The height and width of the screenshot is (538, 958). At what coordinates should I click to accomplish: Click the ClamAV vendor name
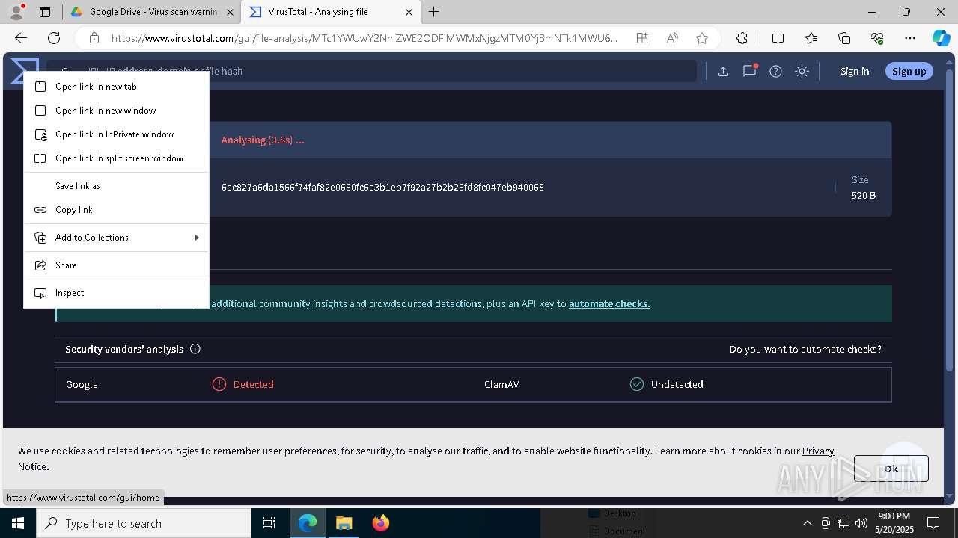[x=501, y=384]
